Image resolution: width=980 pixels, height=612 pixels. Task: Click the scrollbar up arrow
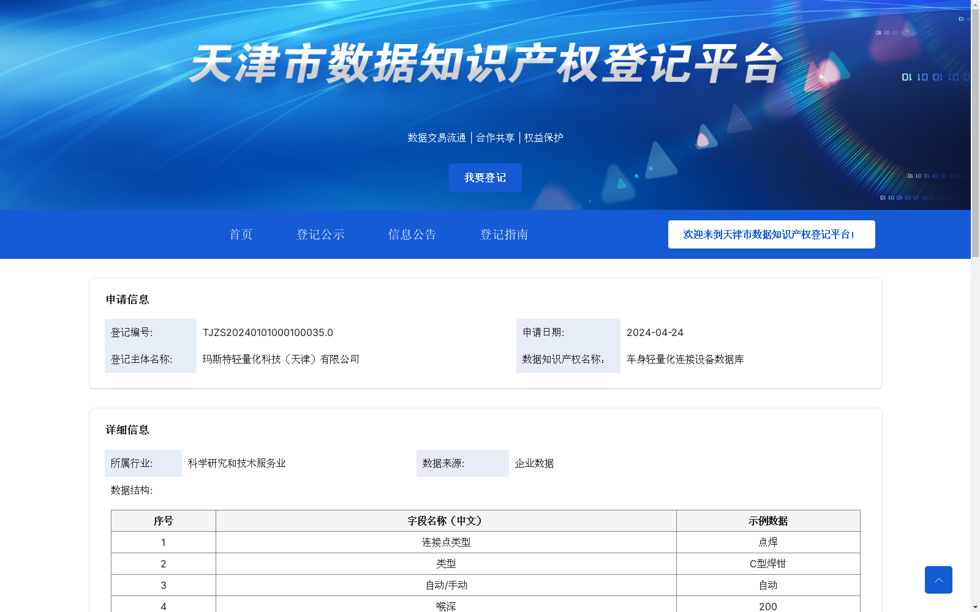point(975,4)
